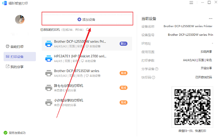
Task: Click the 扫码共享 usage scope value
Action: click(x=206, y=52)
